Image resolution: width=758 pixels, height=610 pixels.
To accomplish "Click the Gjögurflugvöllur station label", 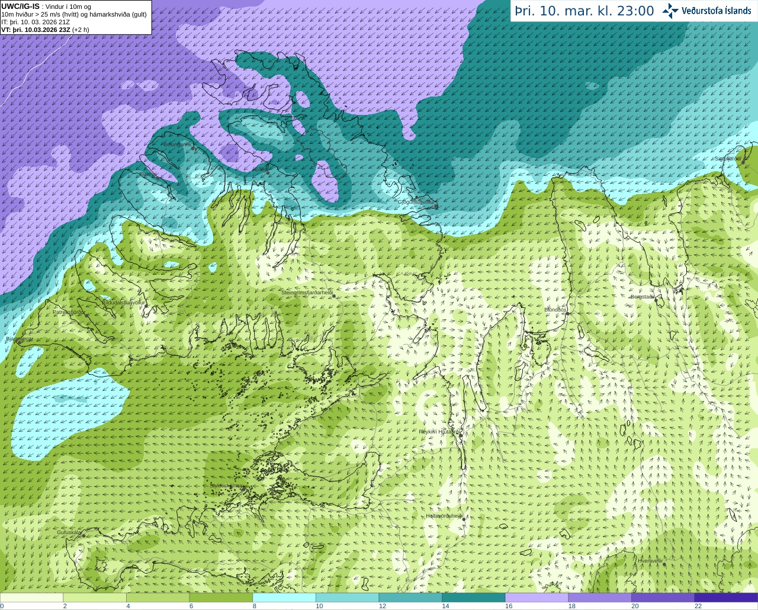I will click(416, 202).
